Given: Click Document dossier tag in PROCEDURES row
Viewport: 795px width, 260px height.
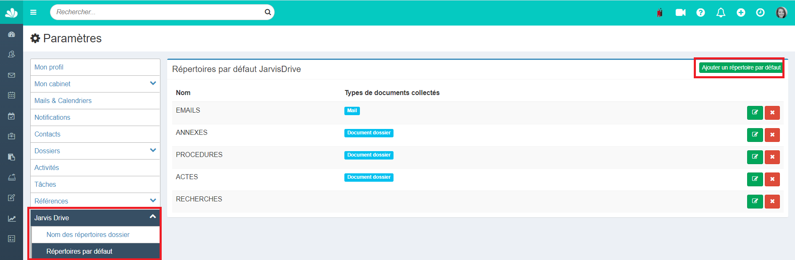Looking at the screenshot, I should pos(369,155).
